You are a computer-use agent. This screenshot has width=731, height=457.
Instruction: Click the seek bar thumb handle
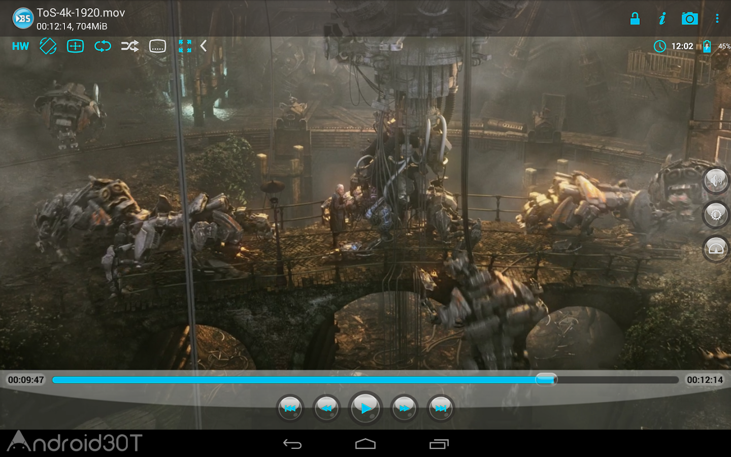[x=546, y=379]
